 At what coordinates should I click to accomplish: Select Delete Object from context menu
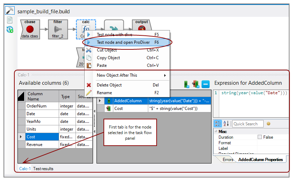point(109,85)
